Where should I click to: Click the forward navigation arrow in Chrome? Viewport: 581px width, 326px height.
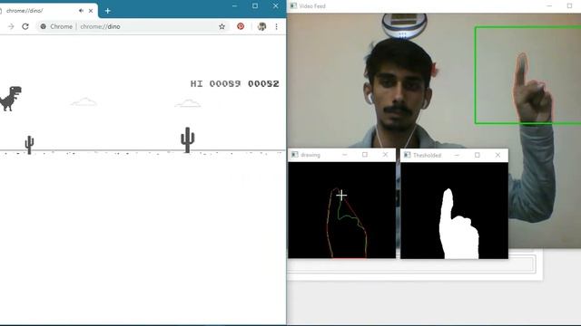11,26
